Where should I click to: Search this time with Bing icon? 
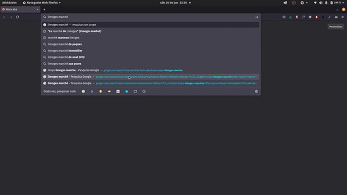click(92, 92)
